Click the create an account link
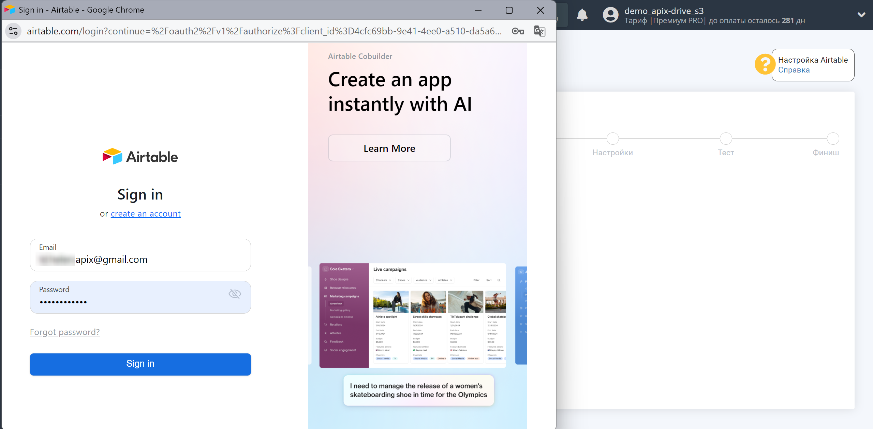The width and height of the screenshot is (873, 429). [x=146, y=214]
